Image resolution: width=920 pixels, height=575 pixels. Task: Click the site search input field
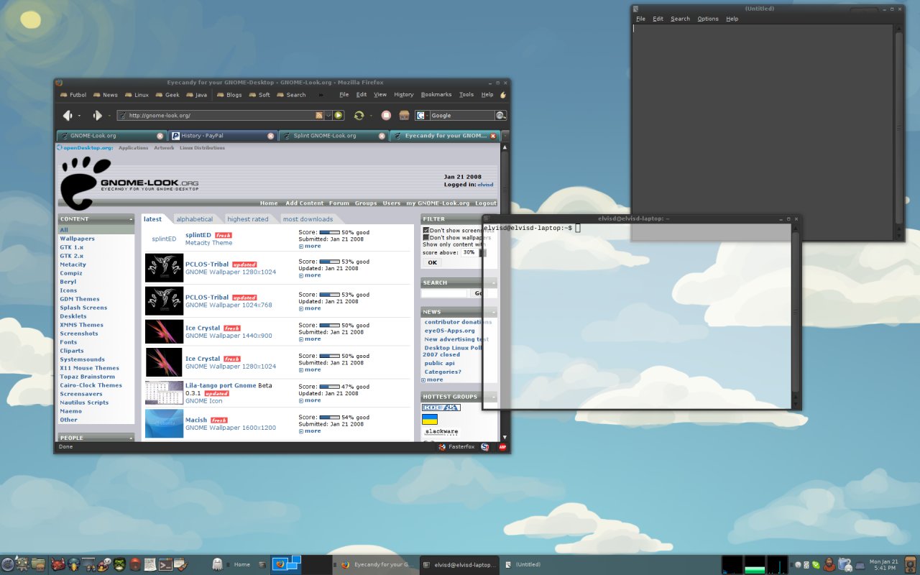pos(444,293)
